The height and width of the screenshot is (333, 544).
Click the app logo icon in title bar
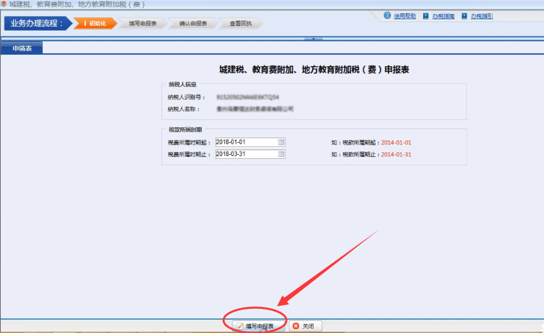pyautogui.click(x=4, y=5)
